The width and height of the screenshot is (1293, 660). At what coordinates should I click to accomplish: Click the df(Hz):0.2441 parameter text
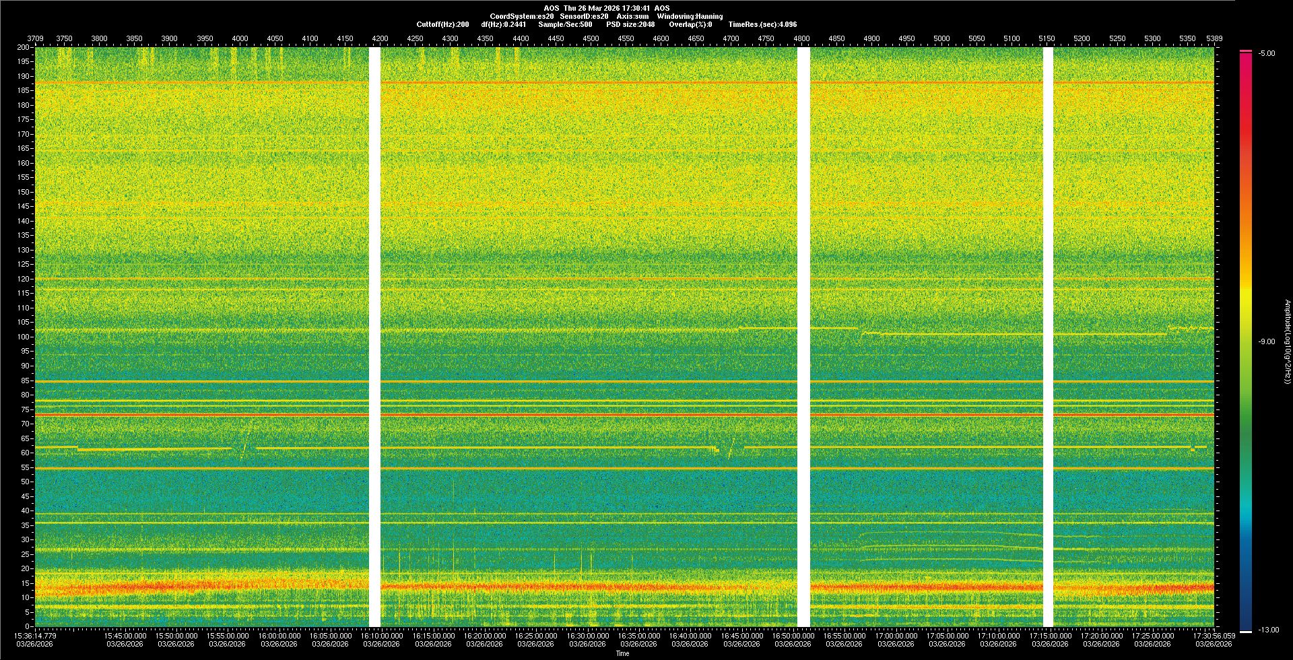pos(503,24)
